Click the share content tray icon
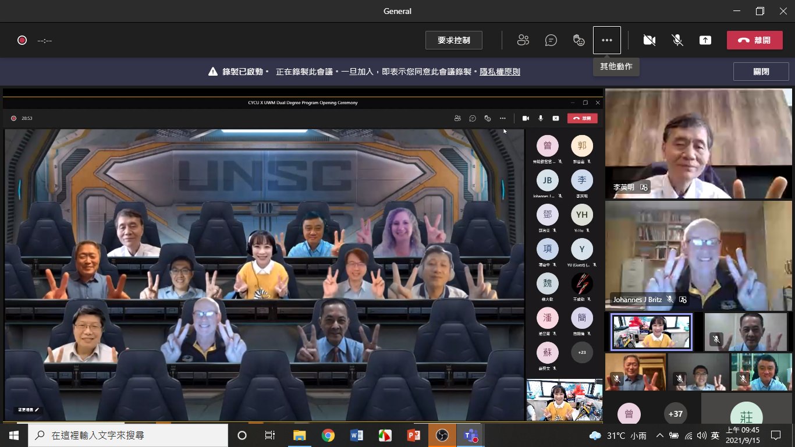This screenshot has width=795, height=447. tap(705, 40)
